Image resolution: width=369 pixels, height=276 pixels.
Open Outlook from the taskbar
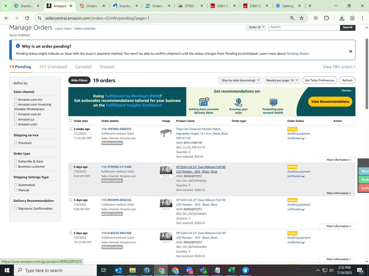click(x=118, y=270)
